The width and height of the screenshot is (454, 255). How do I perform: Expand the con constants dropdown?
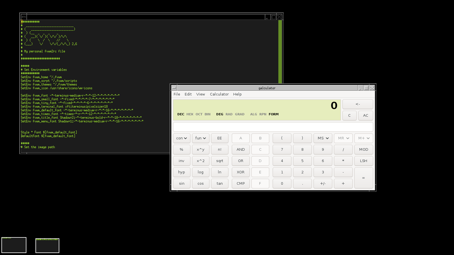coord(182,138)
